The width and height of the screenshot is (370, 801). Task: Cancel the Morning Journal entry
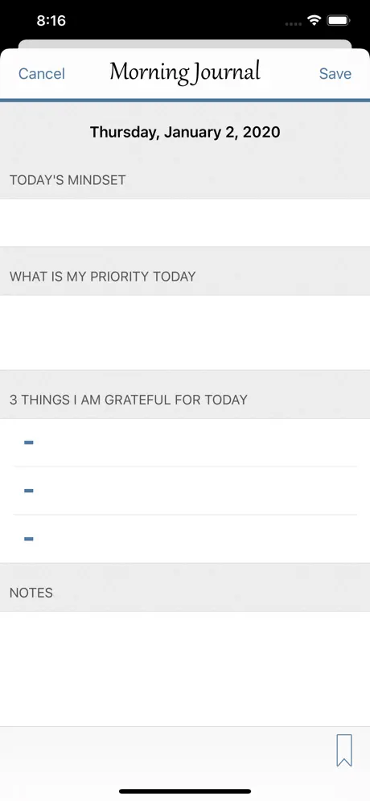(41, 73)
